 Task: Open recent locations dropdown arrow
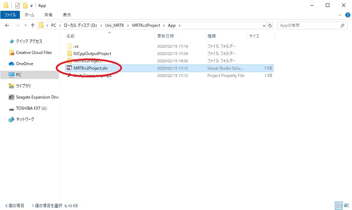[x=25, y=25]
